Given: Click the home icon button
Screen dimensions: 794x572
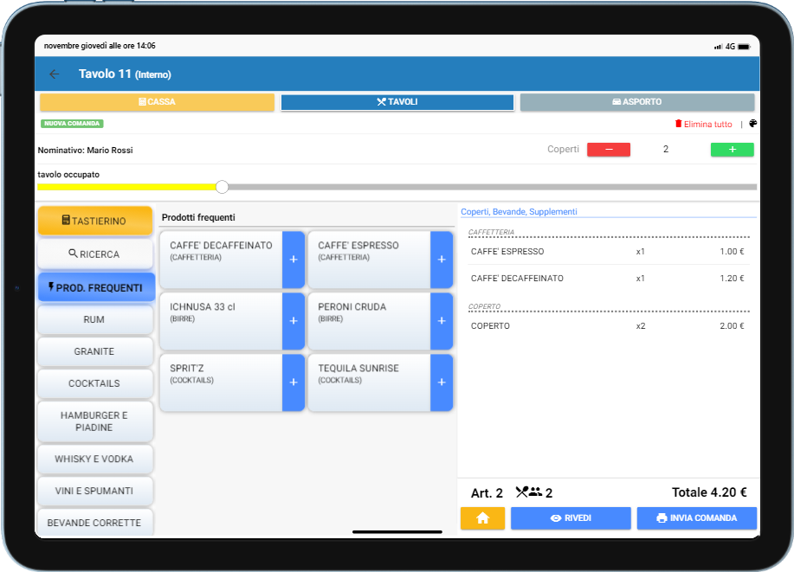Looking at the screenshot, I should [x=482, y=518].
